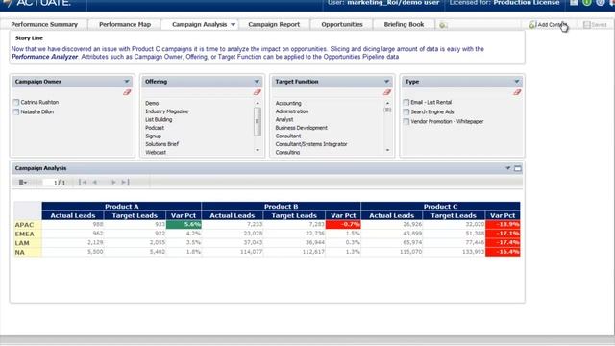Screen dimensions: 615x346
Task: Click the red -18.9% Var Pct cell
Action: click(503, 224)
